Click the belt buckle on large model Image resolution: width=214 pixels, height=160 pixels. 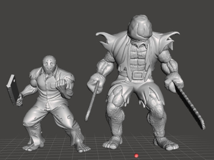(x=137, y=75)
